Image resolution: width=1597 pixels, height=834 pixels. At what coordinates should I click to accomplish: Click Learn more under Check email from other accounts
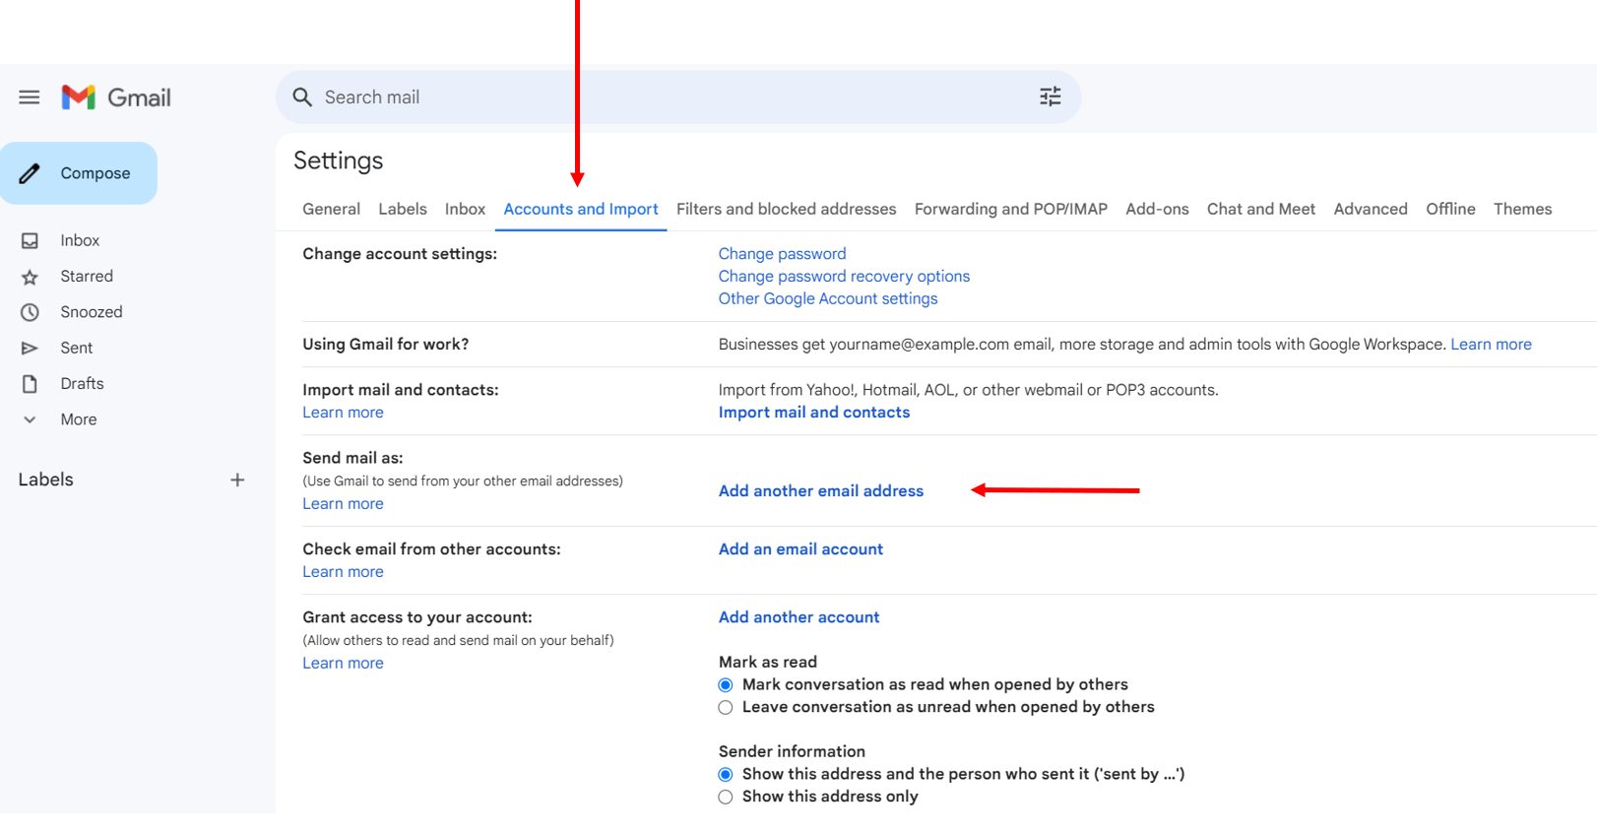pyautogui.click(x=343, y=572)
